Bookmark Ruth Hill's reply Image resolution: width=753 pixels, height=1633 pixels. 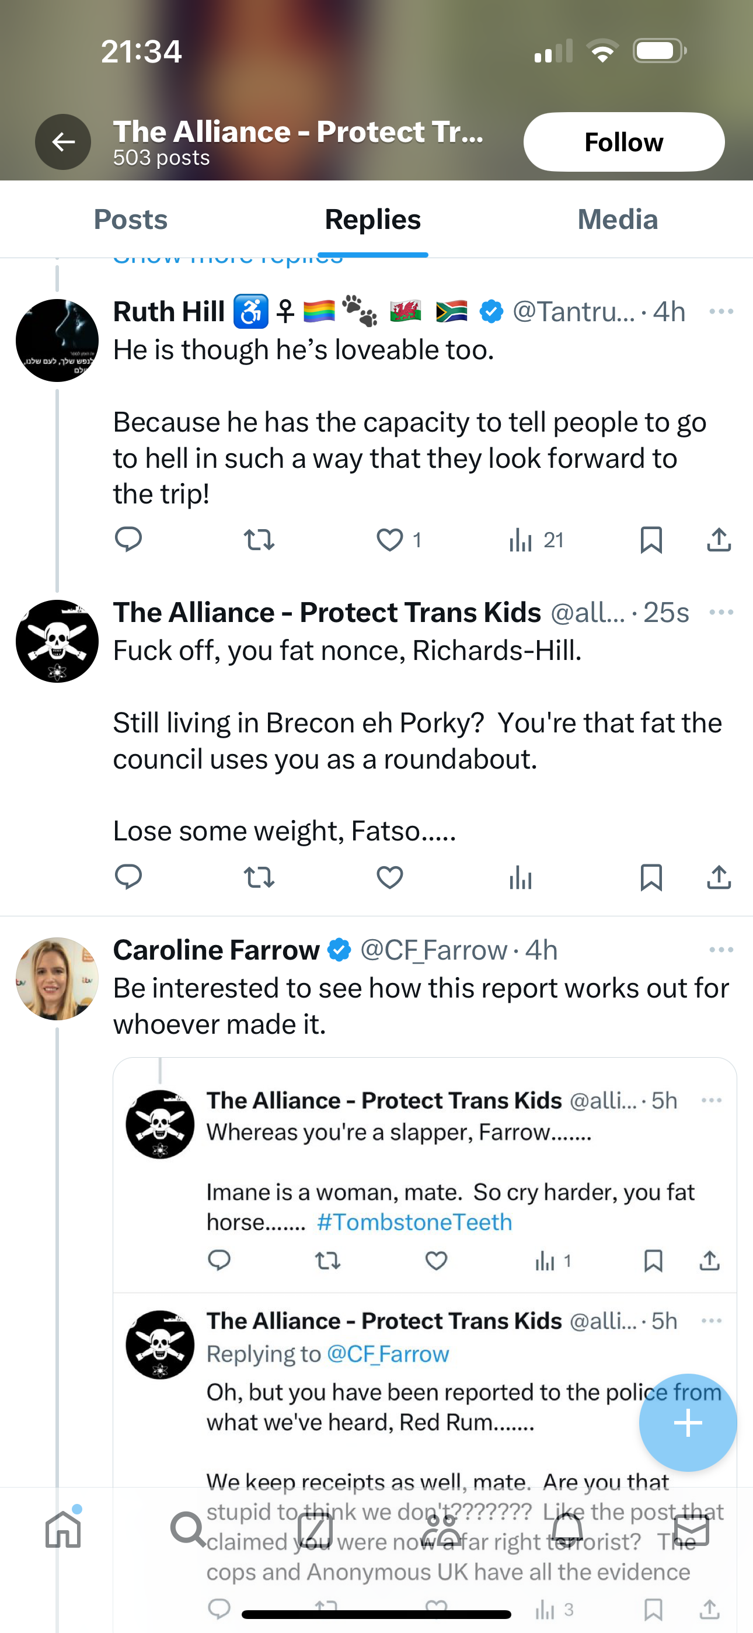click(651, 540)
